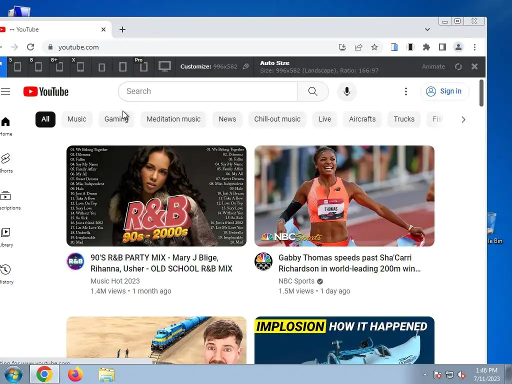Open the R&B 90s-2000s video thumbnail

pyautogui.click(x=156, y=196)
